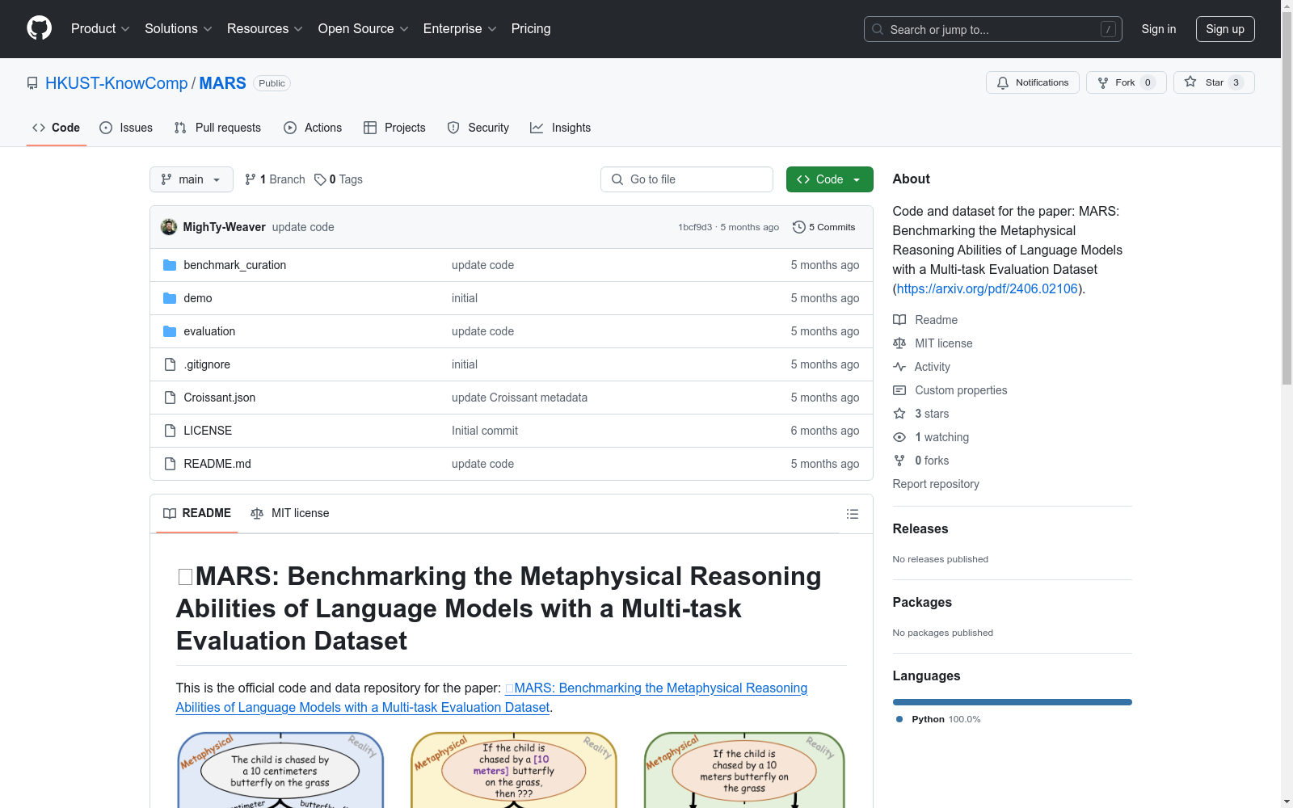This screenshot has width=1293, height=808.
Task: Select the Code repository tab
Action: tap(57, 128)
